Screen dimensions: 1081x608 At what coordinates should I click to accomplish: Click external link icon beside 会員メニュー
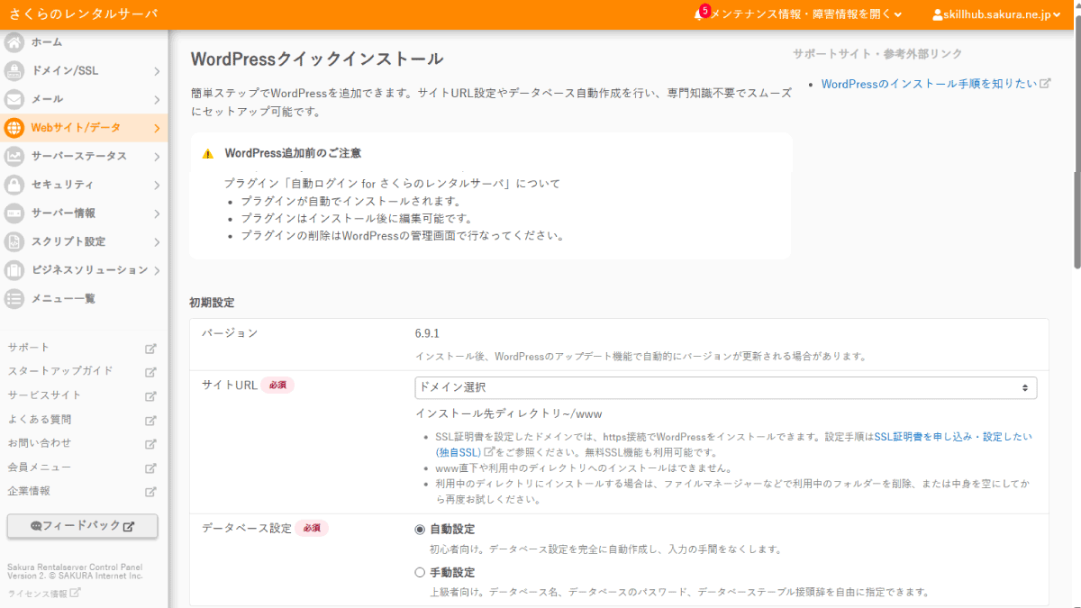[151, 467]
